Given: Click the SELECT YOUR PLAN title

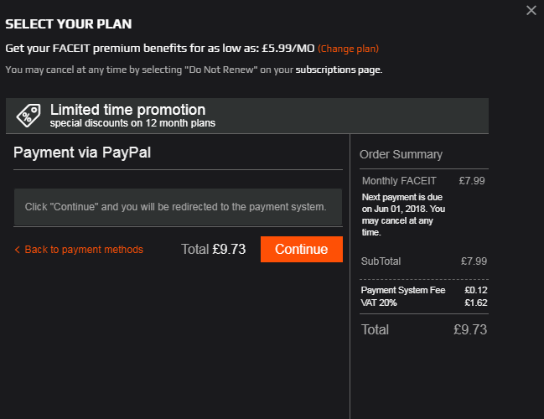Looking at the screenshot, I should (x=69, y=24).
